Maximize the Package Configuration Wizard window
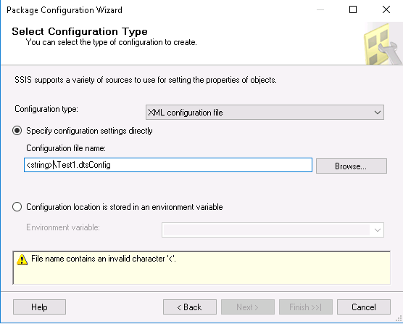Viewport: 403px width, 324px height. point(353,9)
